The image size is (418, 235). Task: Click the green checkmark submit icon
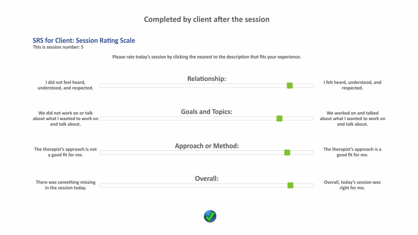[210, 216]
